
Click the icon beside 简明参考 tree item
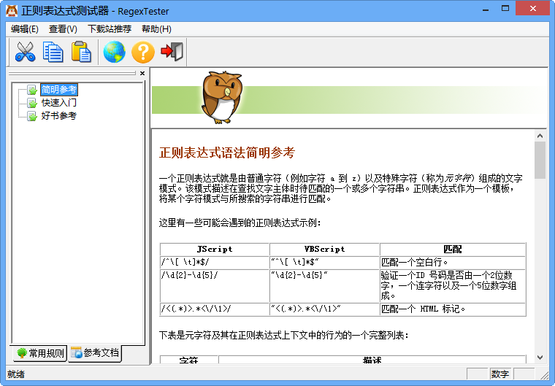32,90
